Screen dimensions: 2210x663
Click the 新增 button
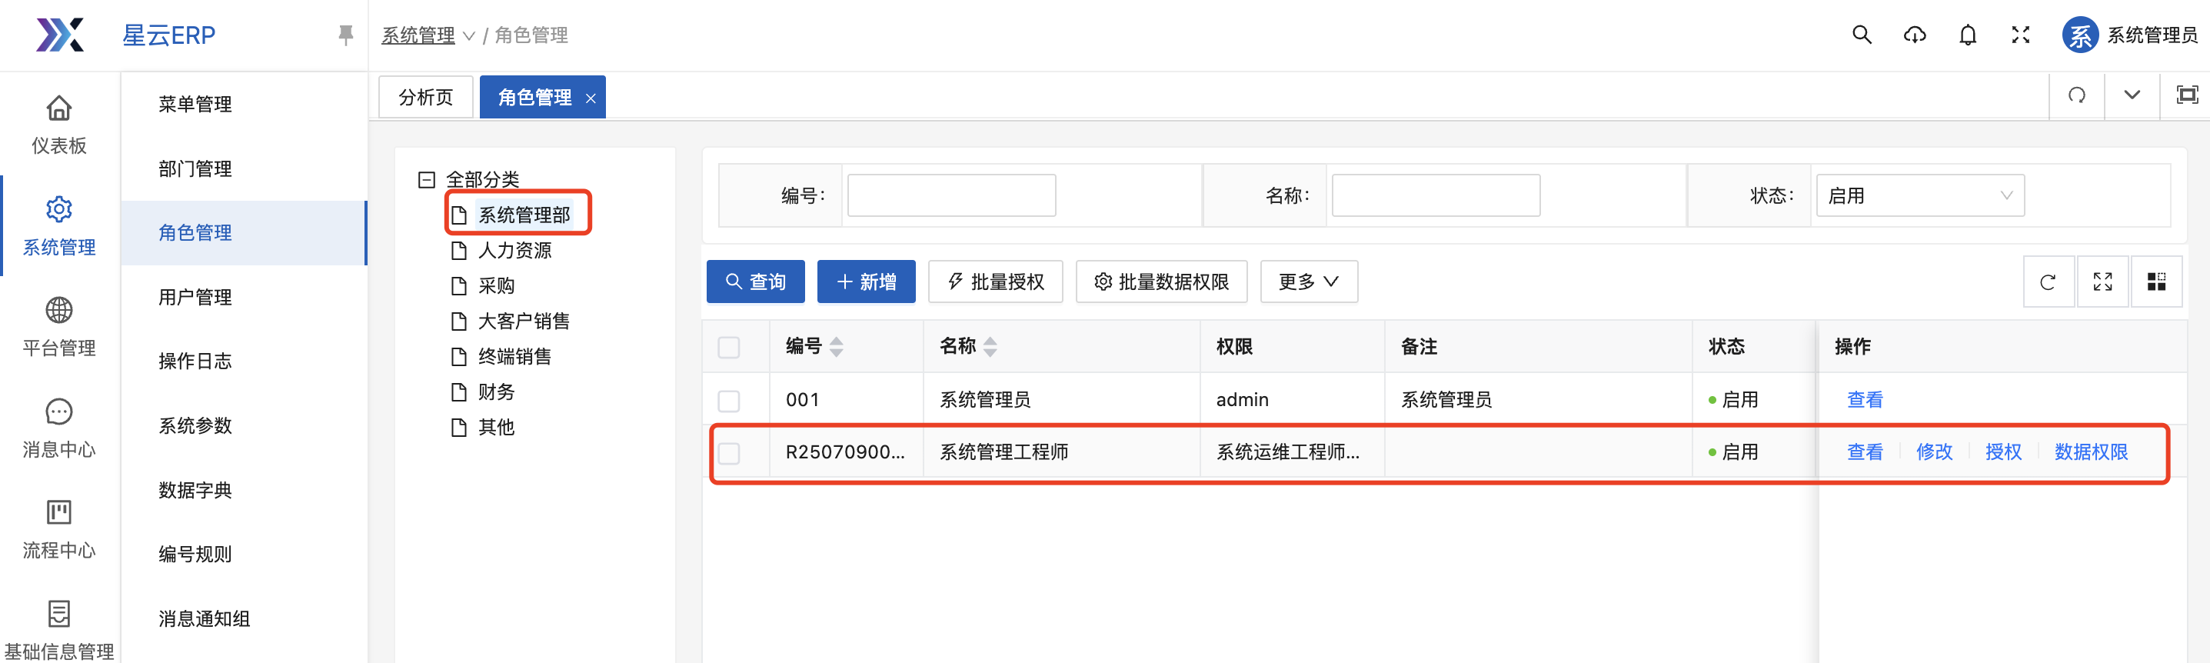click(x=866, y=282)
